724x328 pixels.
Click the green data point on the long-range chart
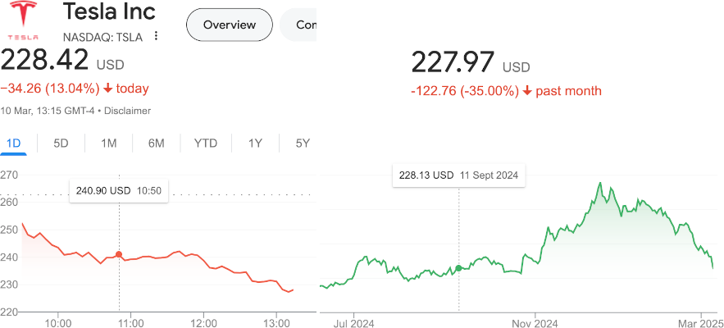[458, 268]
